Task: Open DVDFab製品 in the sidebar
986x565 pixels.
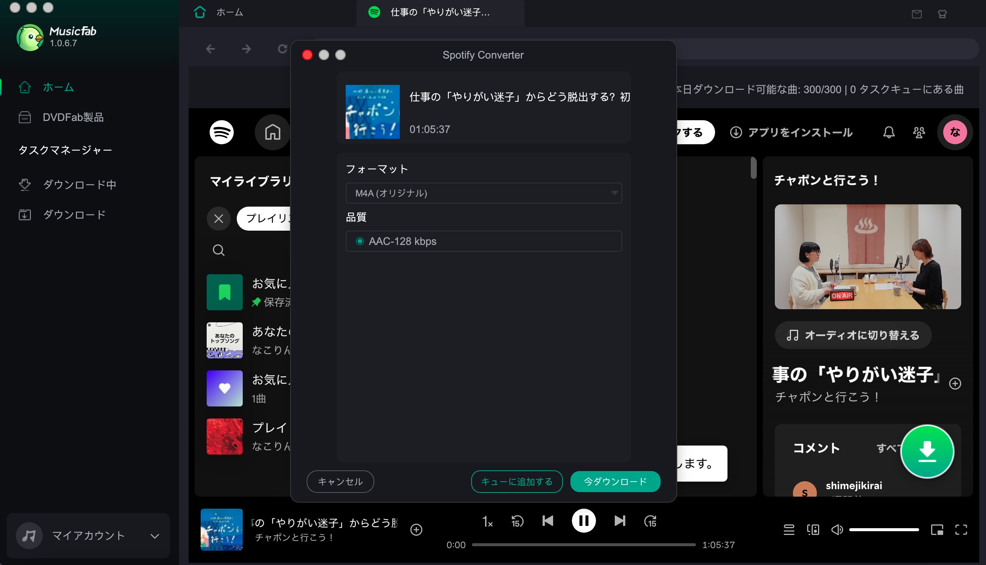Action: pyautogui.click(x=73, y=117)
